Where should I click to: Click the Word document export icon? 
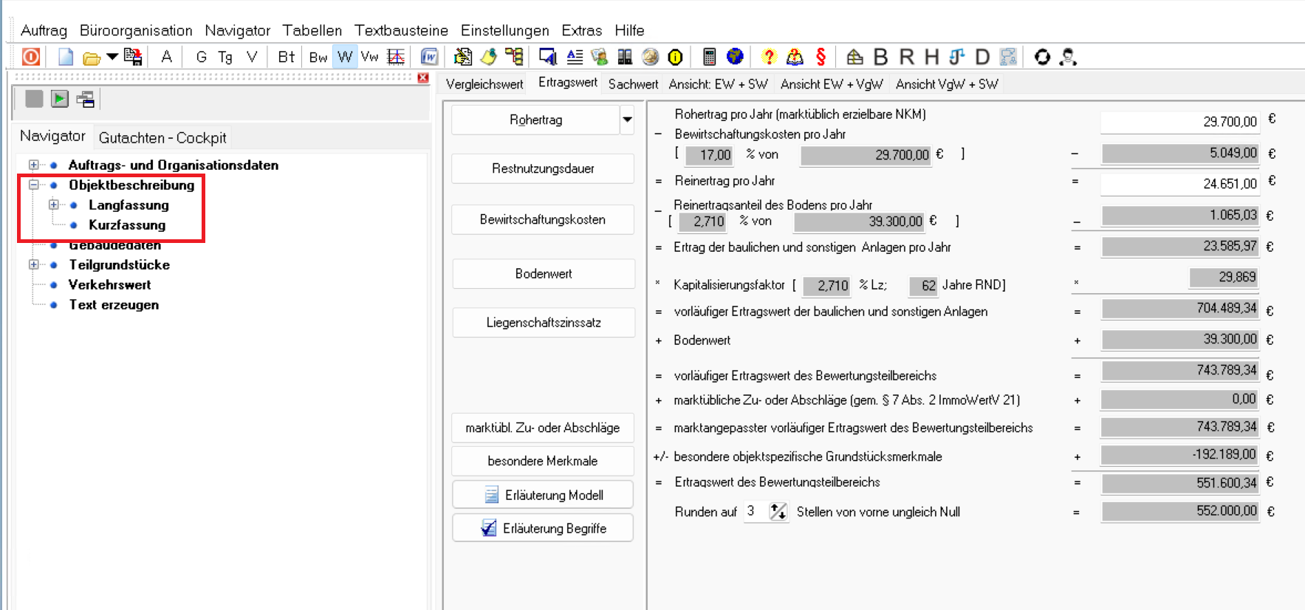pyautogui.click(x=429, y=57)
